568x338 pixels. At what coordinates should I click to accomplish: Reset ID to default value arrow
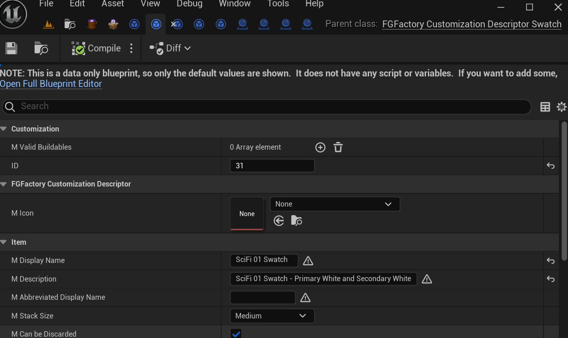(x=551, y=166)
